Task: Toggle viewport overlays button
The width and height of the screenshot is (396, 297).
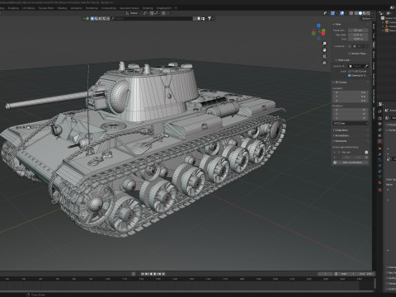Action: tap(342, 13)
